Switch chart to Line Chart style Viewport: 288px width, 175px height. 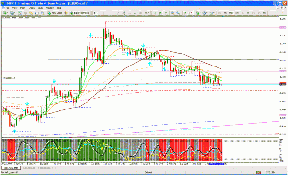166,13
